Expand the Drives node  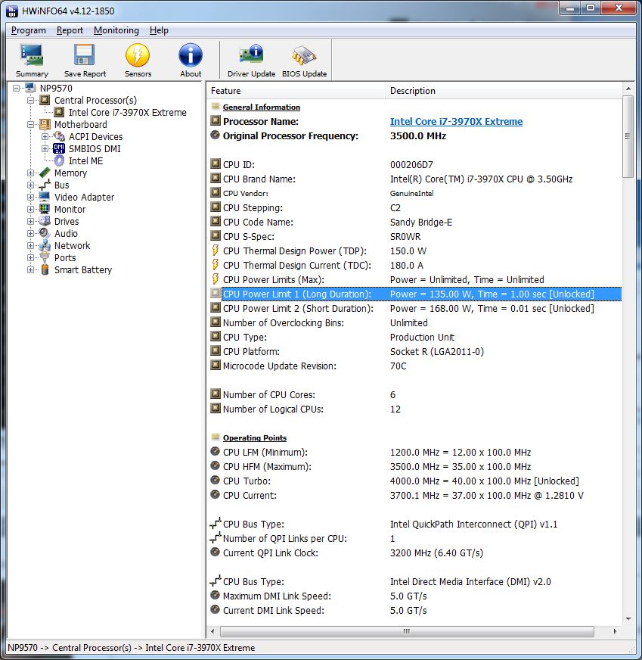pyautogui.click(x=31, y=222)
